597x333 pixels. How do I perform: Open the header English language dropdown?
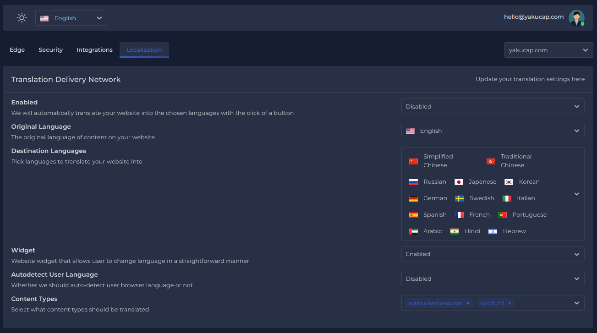point(71,18)
